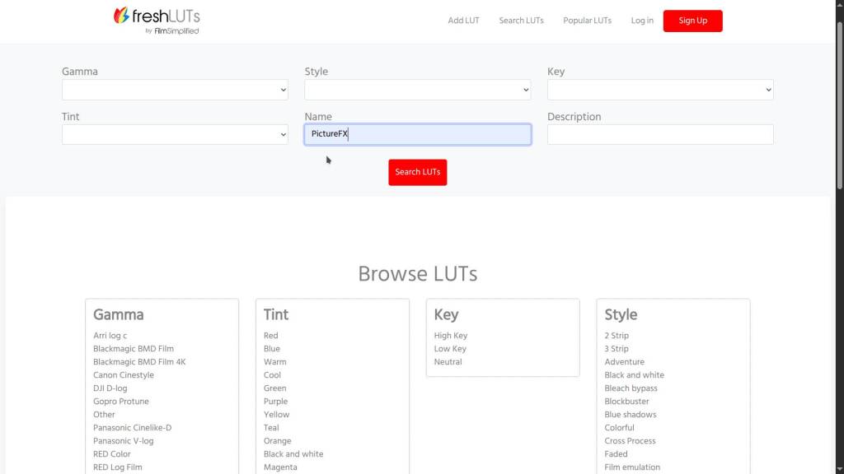
Task: Open the Tint dropdown
Action: click(175, 134)
